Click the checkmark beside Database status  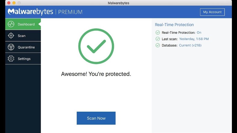[158, 45]
